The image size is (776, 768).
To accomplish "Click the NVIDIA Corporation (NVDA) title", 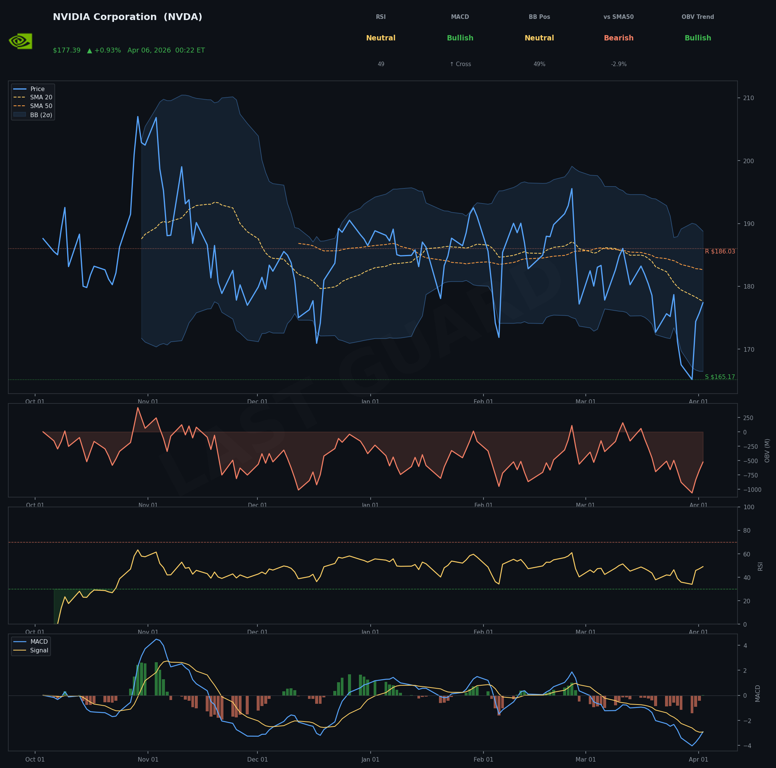I will tap(127, 17).
